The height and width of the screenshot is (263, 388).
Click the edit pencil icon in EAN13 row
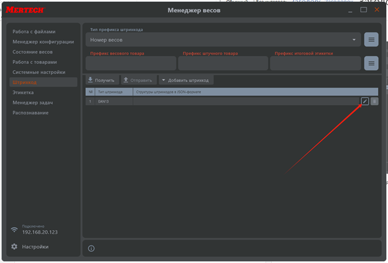pyautogui.click(x=365, y=101)
